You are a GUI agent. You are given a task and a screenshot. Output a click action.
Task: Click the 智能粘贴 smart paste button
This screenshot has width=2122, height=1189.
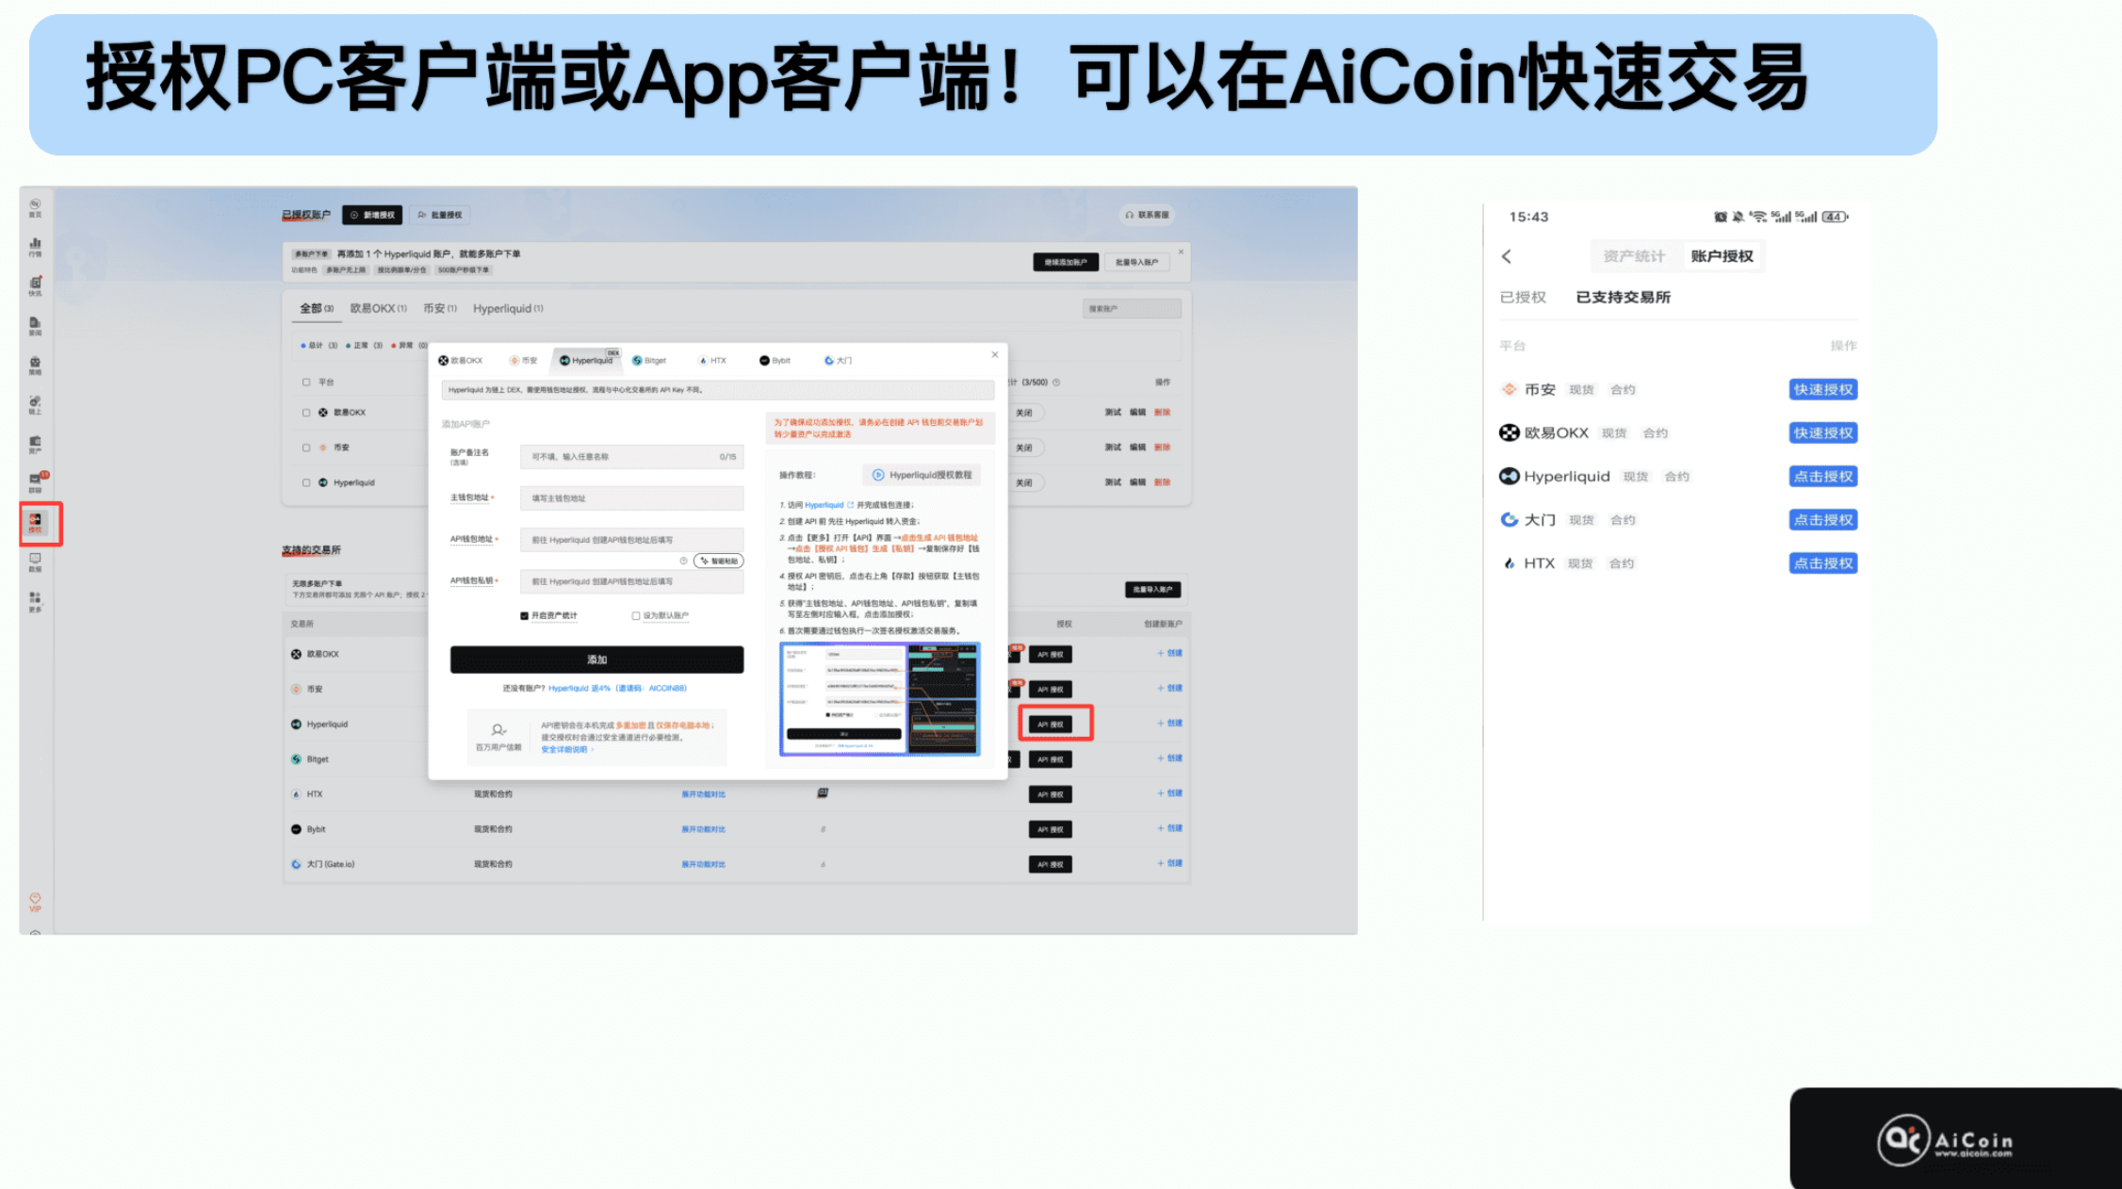(x=719, y=561)
